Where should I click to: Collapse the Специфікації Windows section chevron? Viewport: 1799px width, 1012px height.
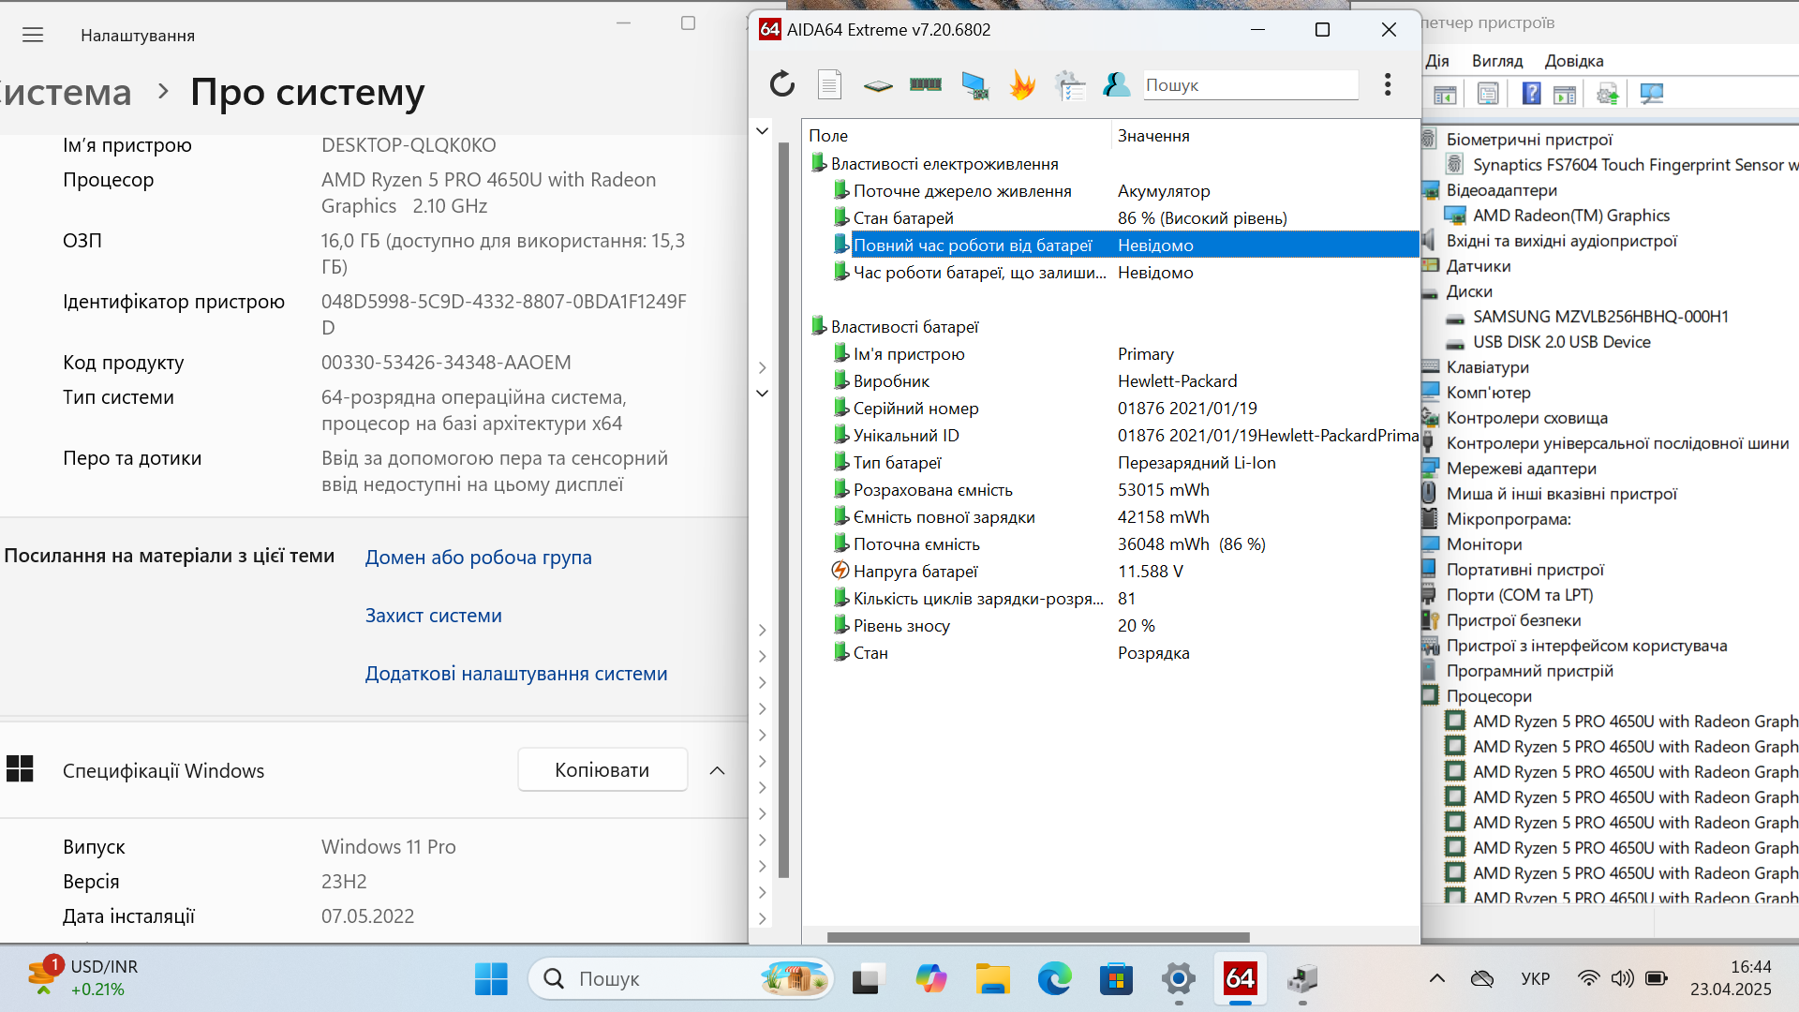[x=717, y=770]
